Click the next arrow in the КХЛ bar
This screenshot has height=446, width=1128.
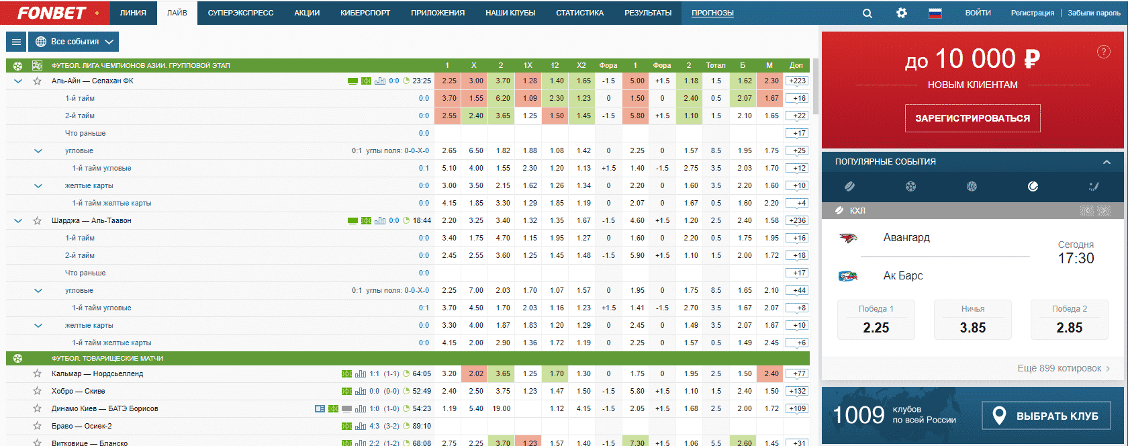[x=1103, y=211]
